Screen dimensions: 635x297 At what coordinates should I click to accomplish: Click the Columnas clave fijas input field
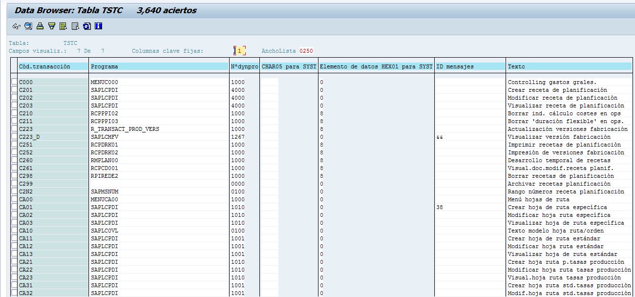[x=240, y=51]
